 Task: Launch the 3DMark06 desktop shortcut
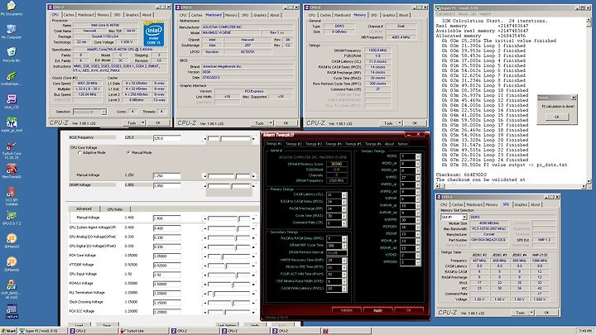click(x=11, y=264)
